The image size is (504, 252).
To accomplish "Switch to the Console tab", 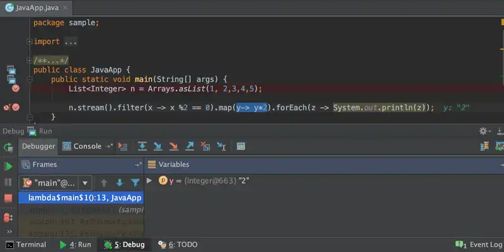I will click(87, 146).
